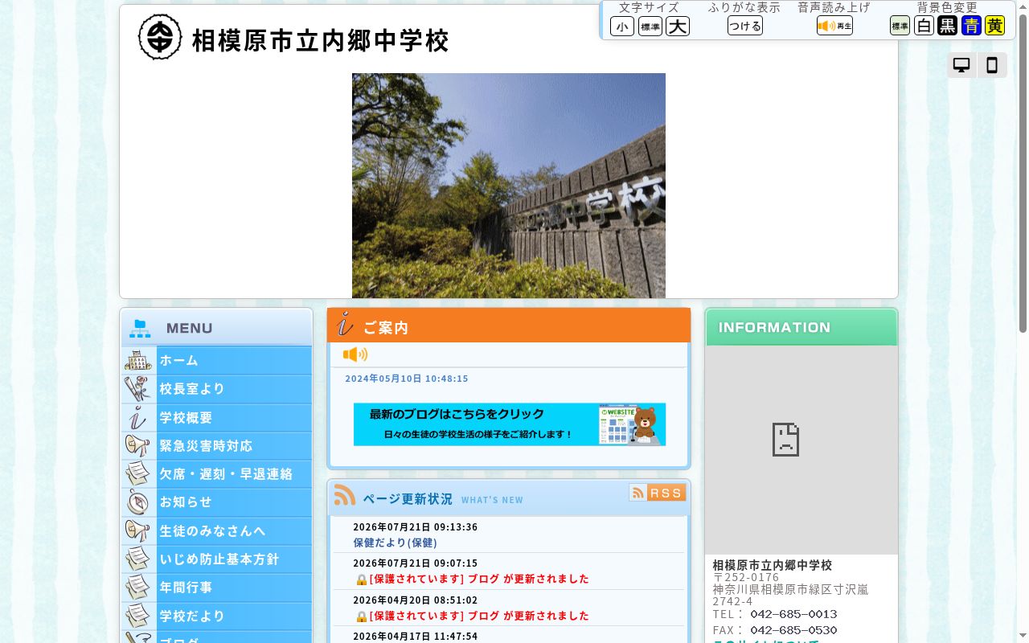
Task: Set font size to standard (標準)
Action: pos(650,27)
